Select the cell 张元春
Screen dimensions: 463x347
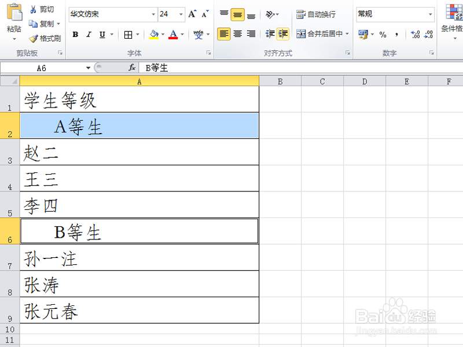coord(139,310)
